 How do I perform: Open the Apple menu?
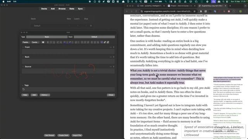(3, 2)
